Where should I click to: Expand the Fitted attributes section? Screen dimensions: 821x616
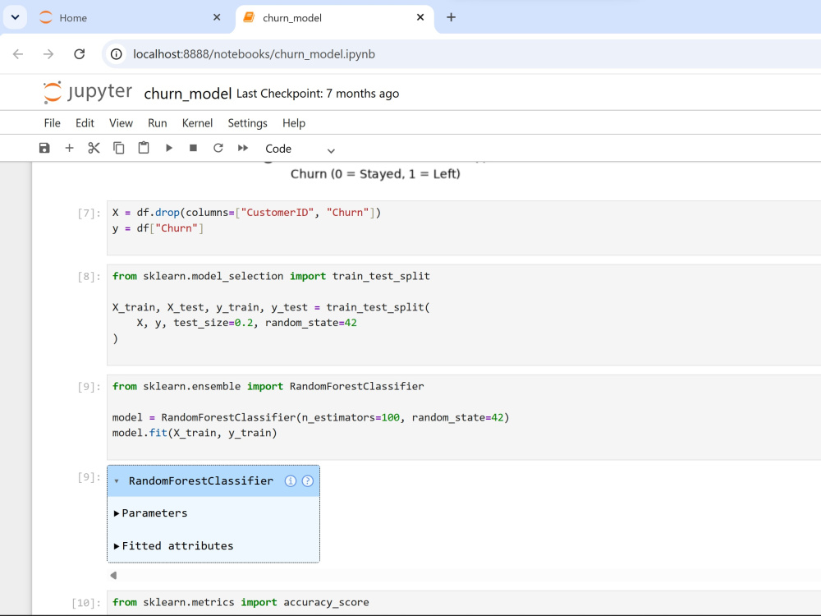point(174,546)
